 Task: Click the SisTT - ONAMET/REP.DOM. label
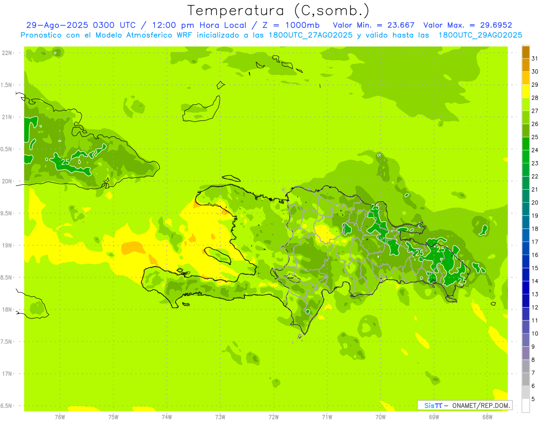pyautogui.click(x=465, y=405)
